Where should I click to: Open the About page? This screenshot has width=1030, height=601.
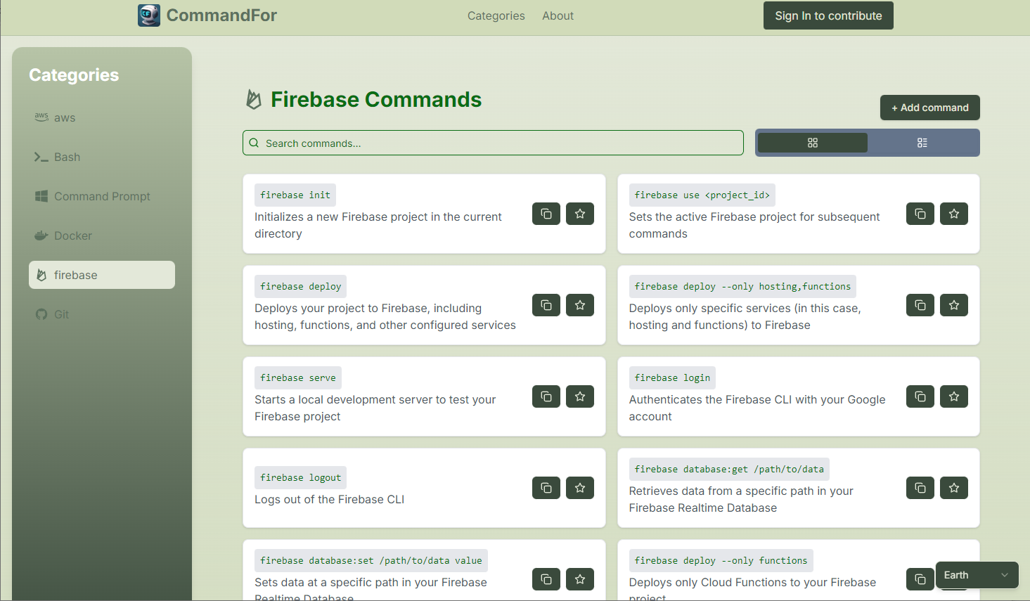click(558, 15)
